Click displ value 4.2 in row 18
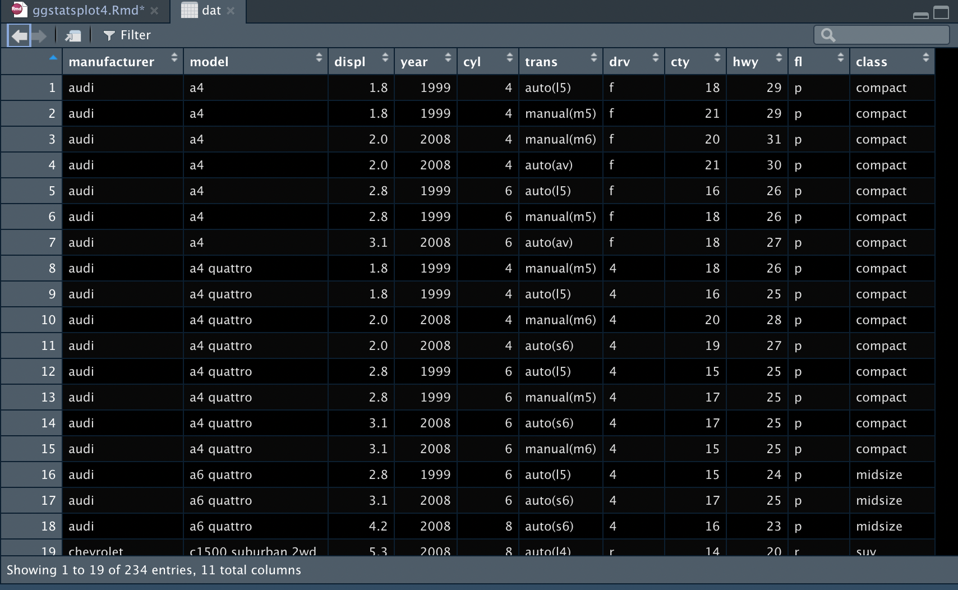 pyautogui.click(x=379, y=526)
